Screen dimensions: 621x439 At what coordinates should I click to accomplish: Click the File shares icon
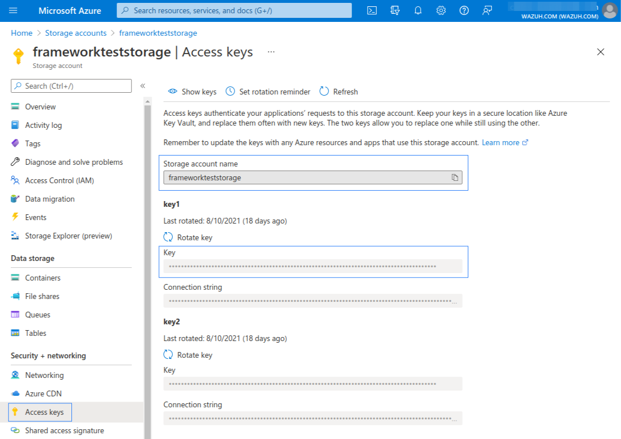[x=15, y=296]
